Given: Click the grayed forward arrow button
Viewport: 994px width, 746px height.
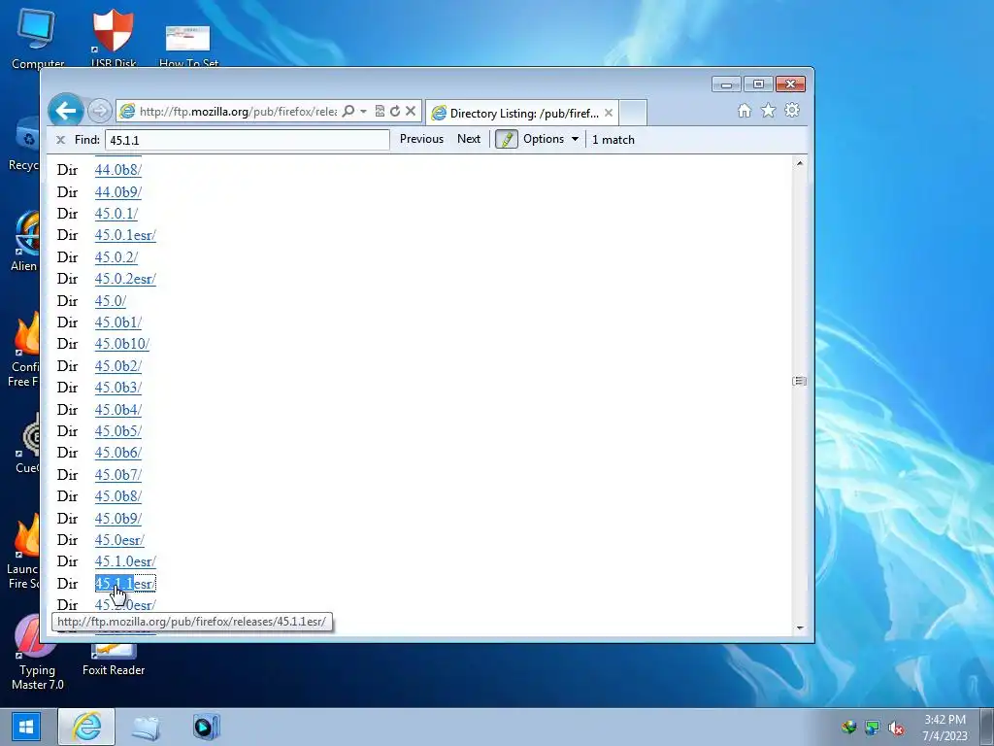Looking at the screenshot, I should pos(100,111).
